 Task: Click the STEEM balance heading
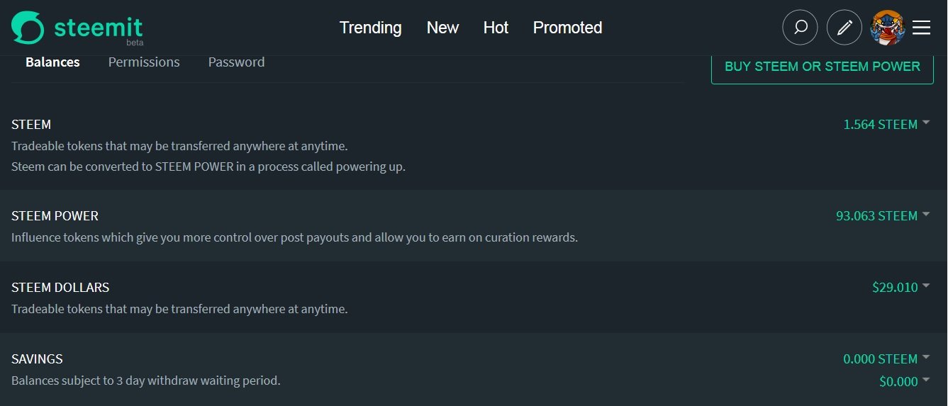pos(31,124)
